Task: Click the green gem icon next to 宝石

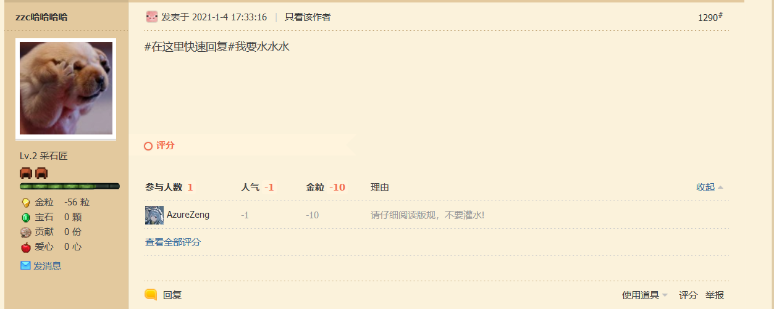Action: tap(26, 217)
